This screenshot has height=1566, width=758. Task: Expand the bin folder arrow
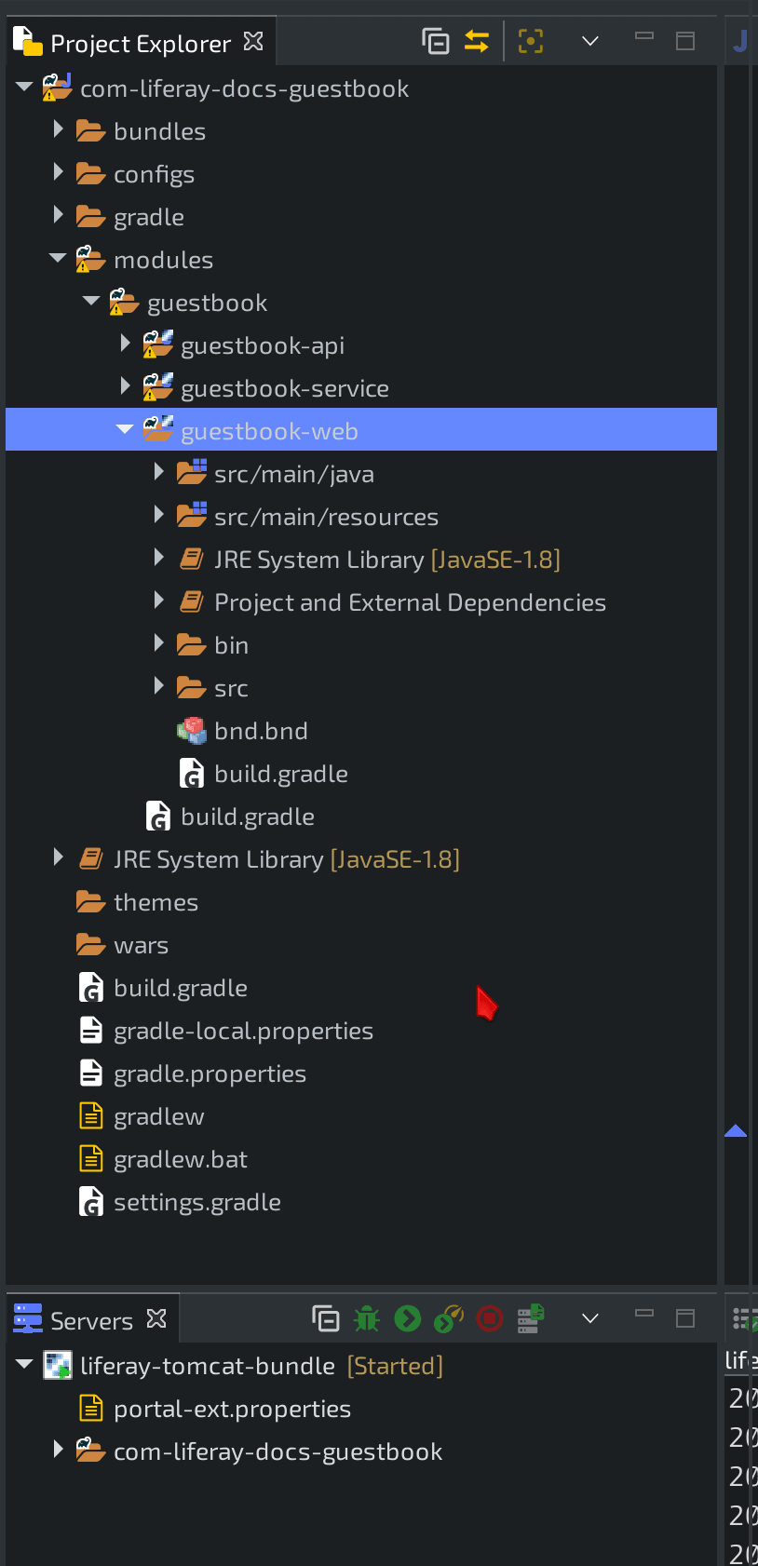(158, 642)
